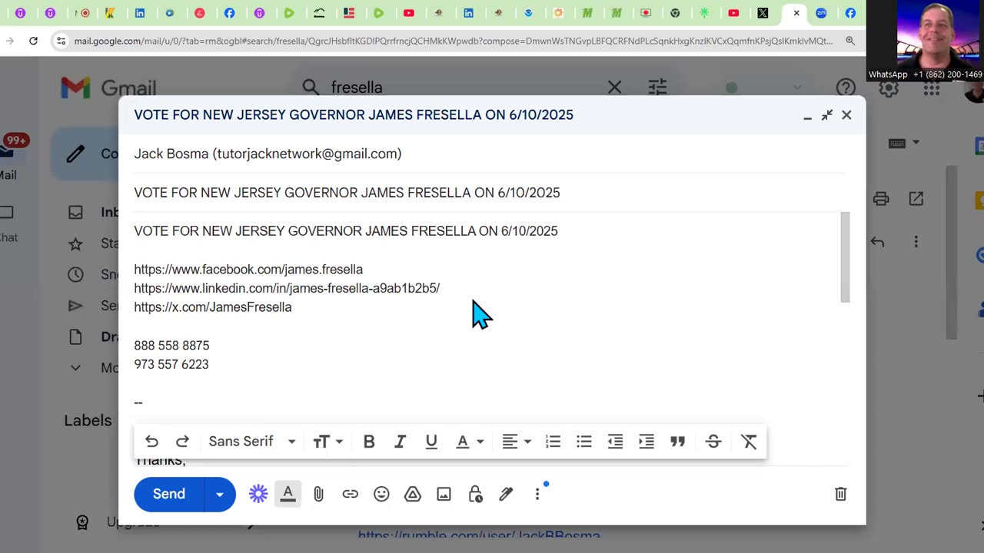The width and height of the screenshot is (984, 553).
Task: Toggle bold formatting
Action: [x=369, y=442]
